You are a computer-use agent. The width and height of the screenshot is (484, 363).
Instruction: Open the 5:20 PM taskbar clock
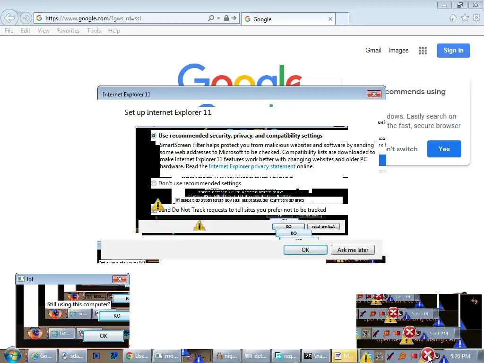[x=460, y=356]
